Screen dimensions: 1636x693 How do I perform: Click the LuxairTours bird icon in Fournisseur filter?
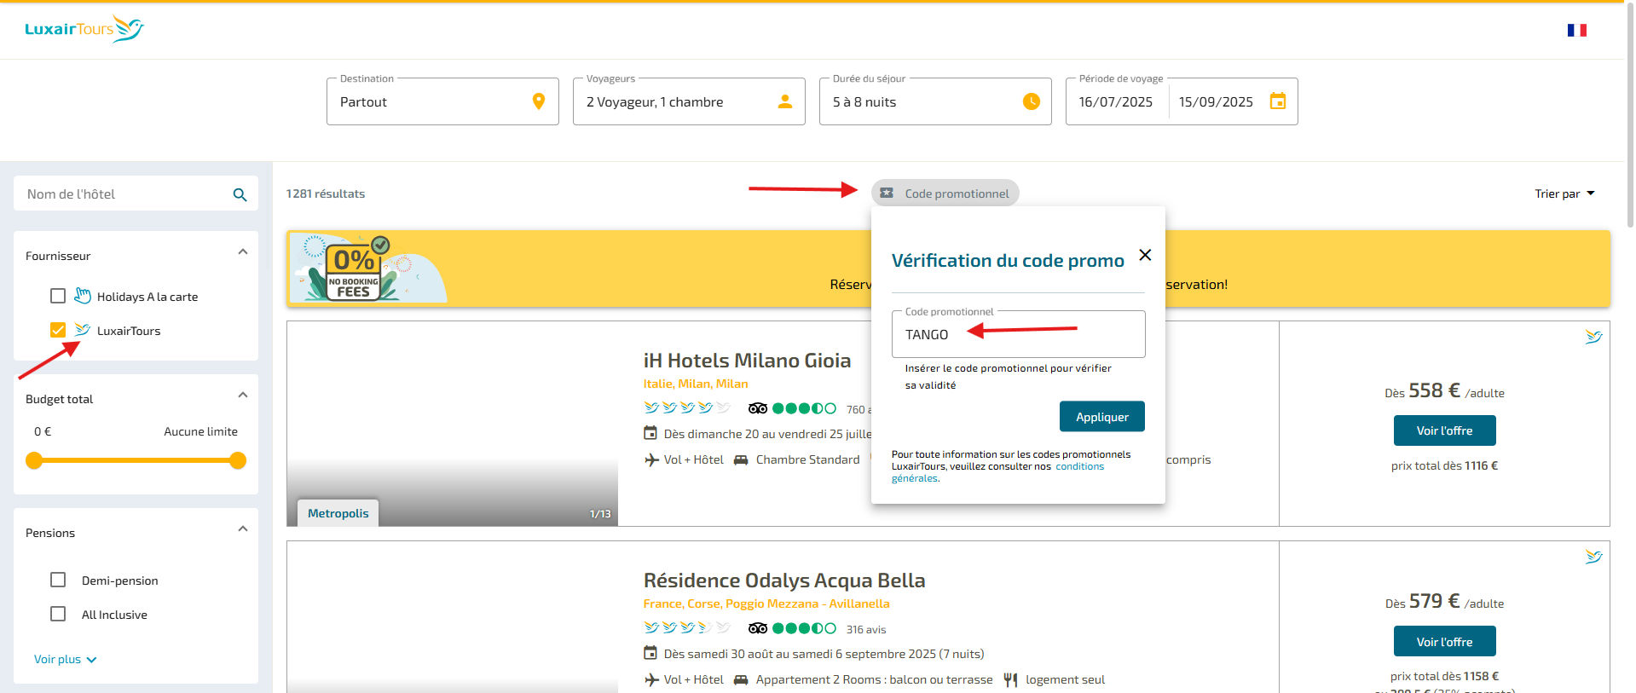(x=83, y=330)
